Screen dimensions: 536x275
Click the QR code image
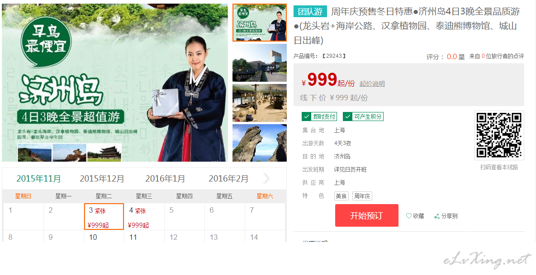click(x=499, y=135)
